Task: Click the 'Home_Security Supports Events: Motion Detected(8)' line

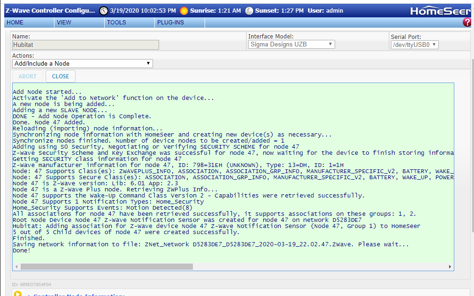Action: [102, 208]
